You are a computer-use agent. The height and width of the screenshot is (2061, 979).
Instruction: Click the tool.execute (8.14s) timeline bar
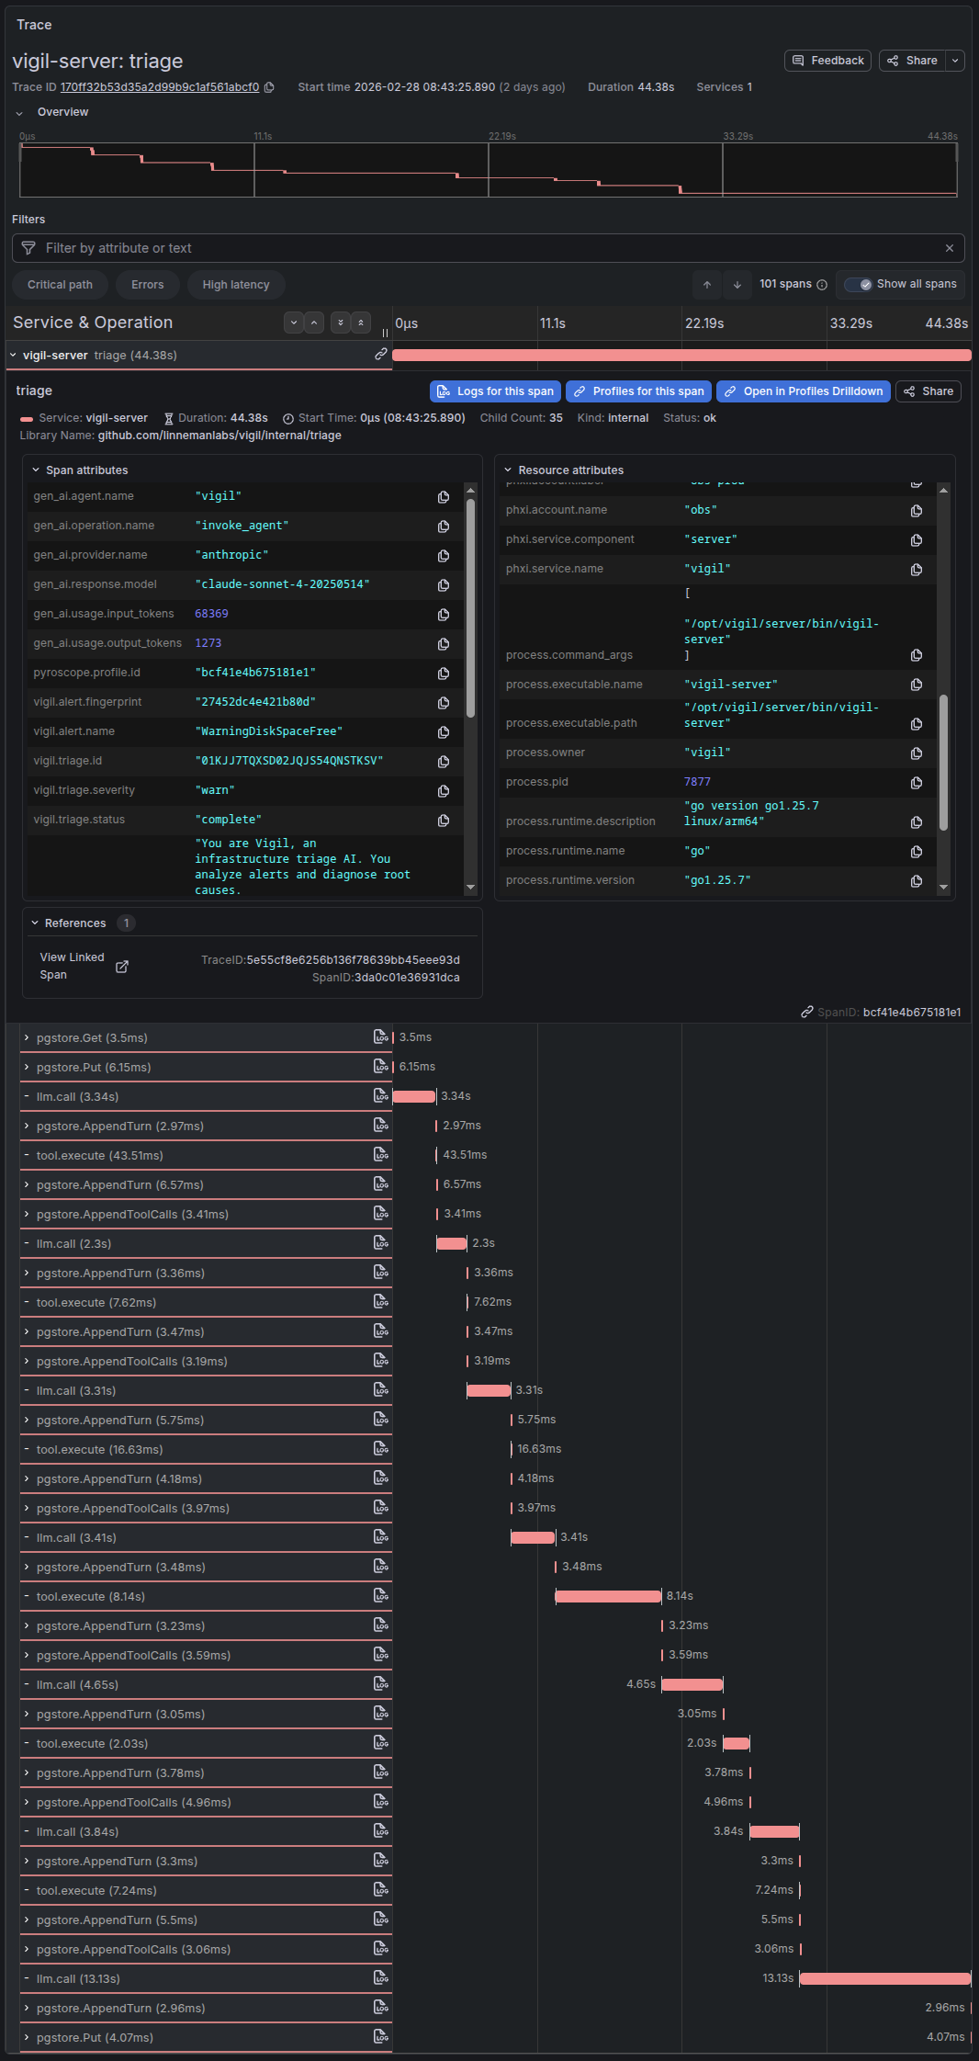coord(607,1596)
